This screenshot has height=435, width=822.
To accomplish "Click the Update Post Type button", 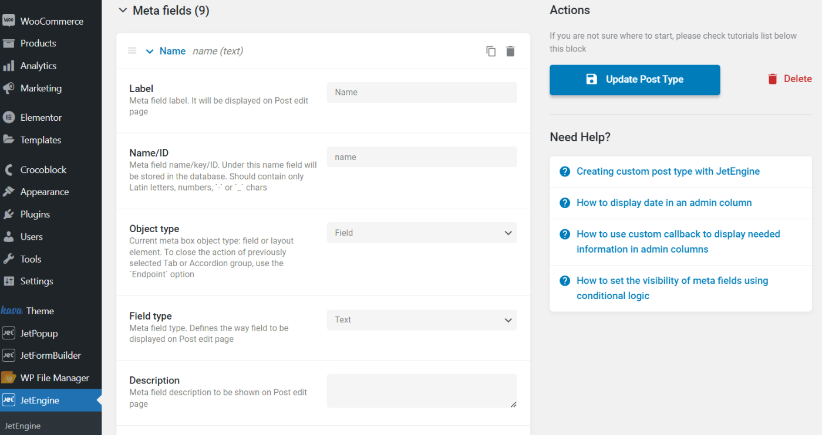I will (x=635, y=79).
